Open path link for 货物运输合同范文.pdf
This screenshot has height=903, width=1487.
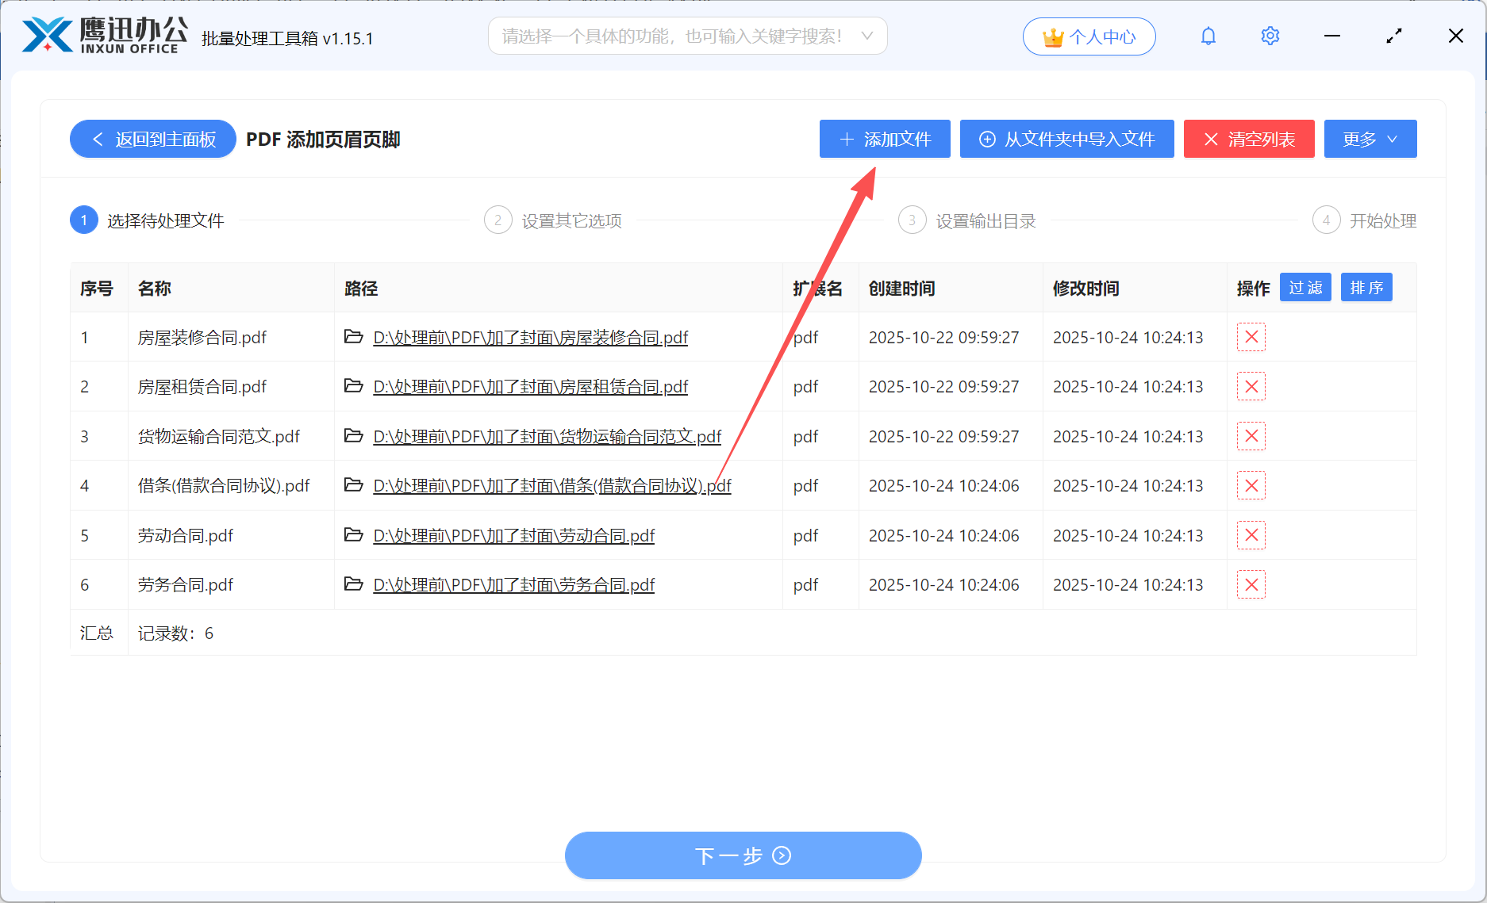click(x=547, y=437)
